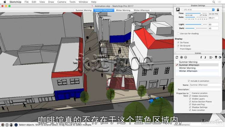
Task: Toggle Shadow Settings property checkbox
Action: 190,107
